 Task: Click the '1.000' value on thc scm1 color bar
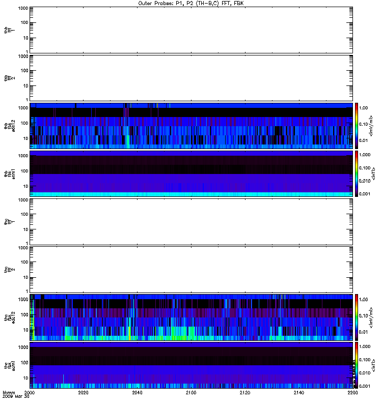(x=365, y=346)
